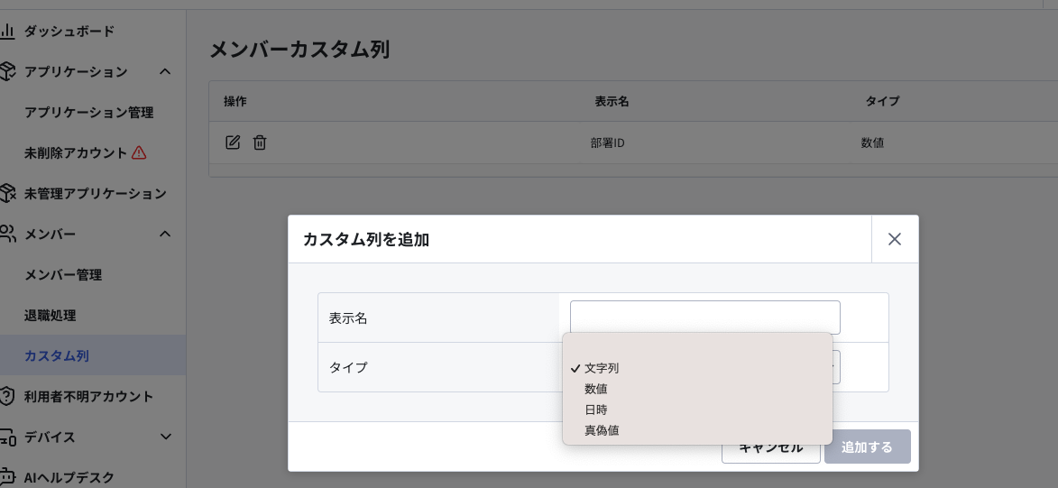Select カスタム列 in sidebar
The image size is (1058, 488).
tap(57, 355)
